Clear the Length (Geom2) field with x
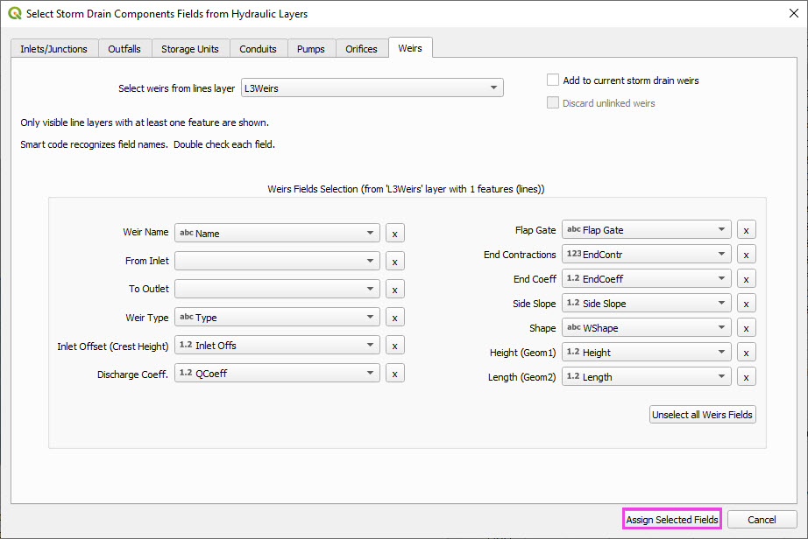The image size is (808, 539). pos(746,377)
